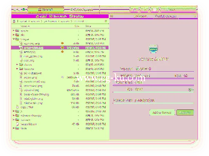This screenshot has width=209, height=156.
Task: Expand the css folder
Action: pos(13,35)
